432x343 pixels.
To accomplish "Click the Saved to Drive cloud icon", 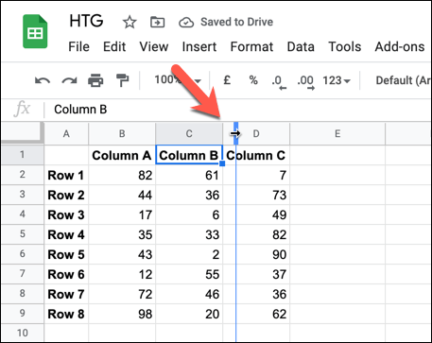I will coord(186,23).
